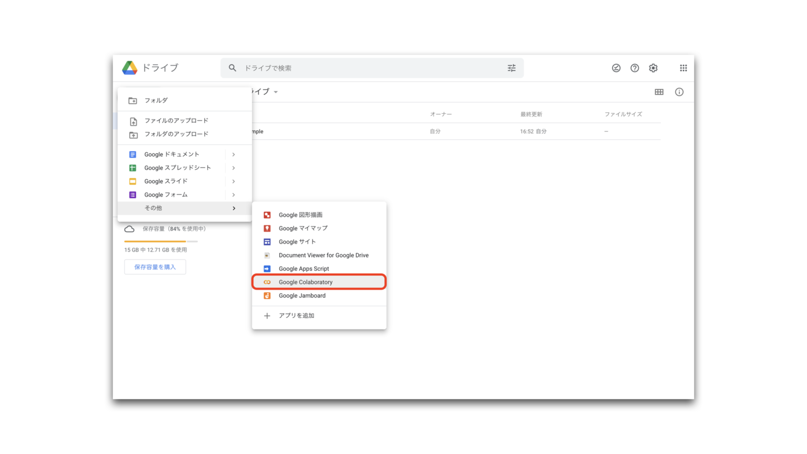Click the Google Drawings red icon
The image size is (807, 454).
(x=267, y=215)
